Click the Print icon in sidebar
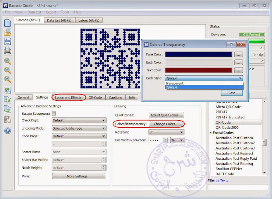Screen dimensions: 272x199 point(7,50)
